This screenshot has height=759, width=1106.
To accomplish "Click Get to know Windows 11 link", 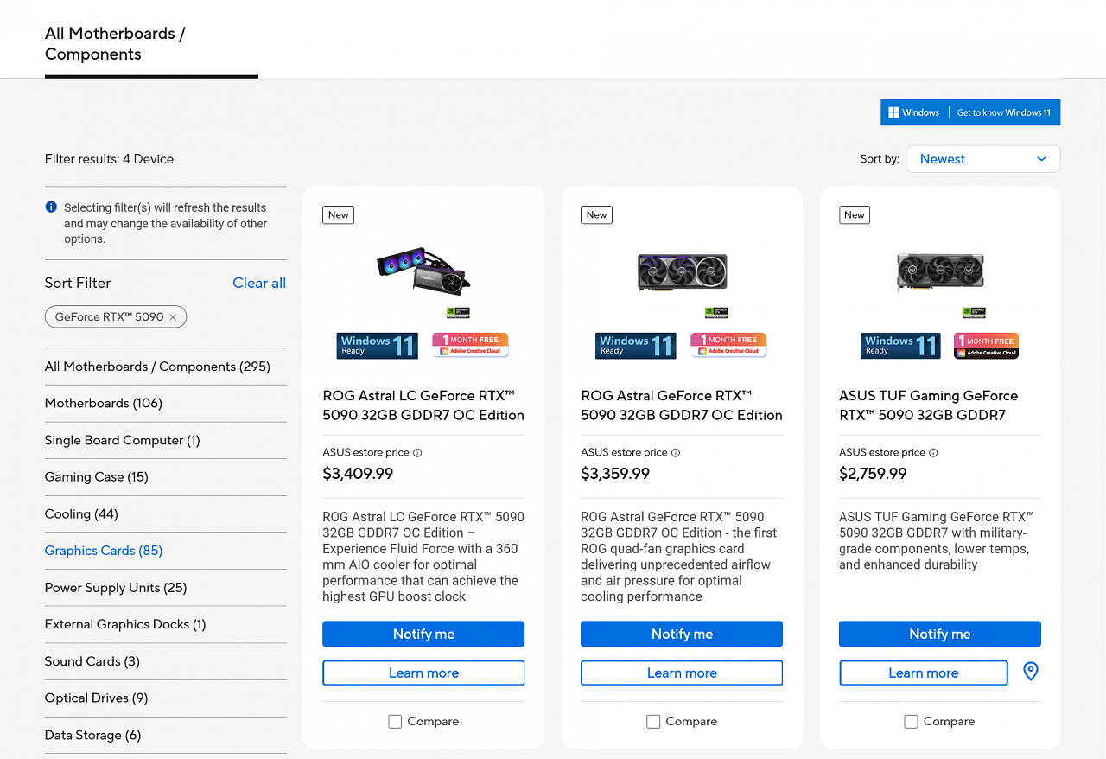I will click(1004, 112).
